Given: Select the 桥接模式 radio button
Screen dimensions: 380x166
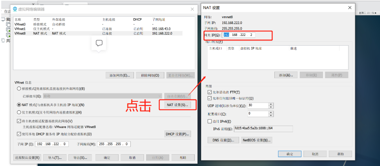Looking at the screenshot, I should coord(19,88).
